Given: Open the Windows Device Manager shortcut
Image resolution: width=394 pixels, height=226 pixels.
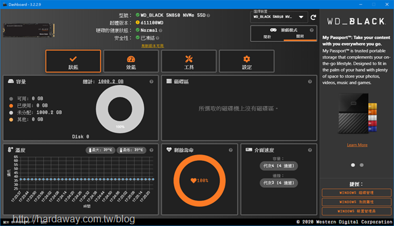Looking at the screenshot, I should pyautogui.click(x=356, y=211).
